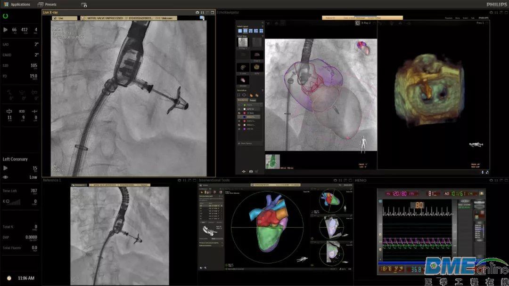The image size is (509, 286).
Task: Click the camera icon below EchoNavigator sidebar
Action: [251, 171]
